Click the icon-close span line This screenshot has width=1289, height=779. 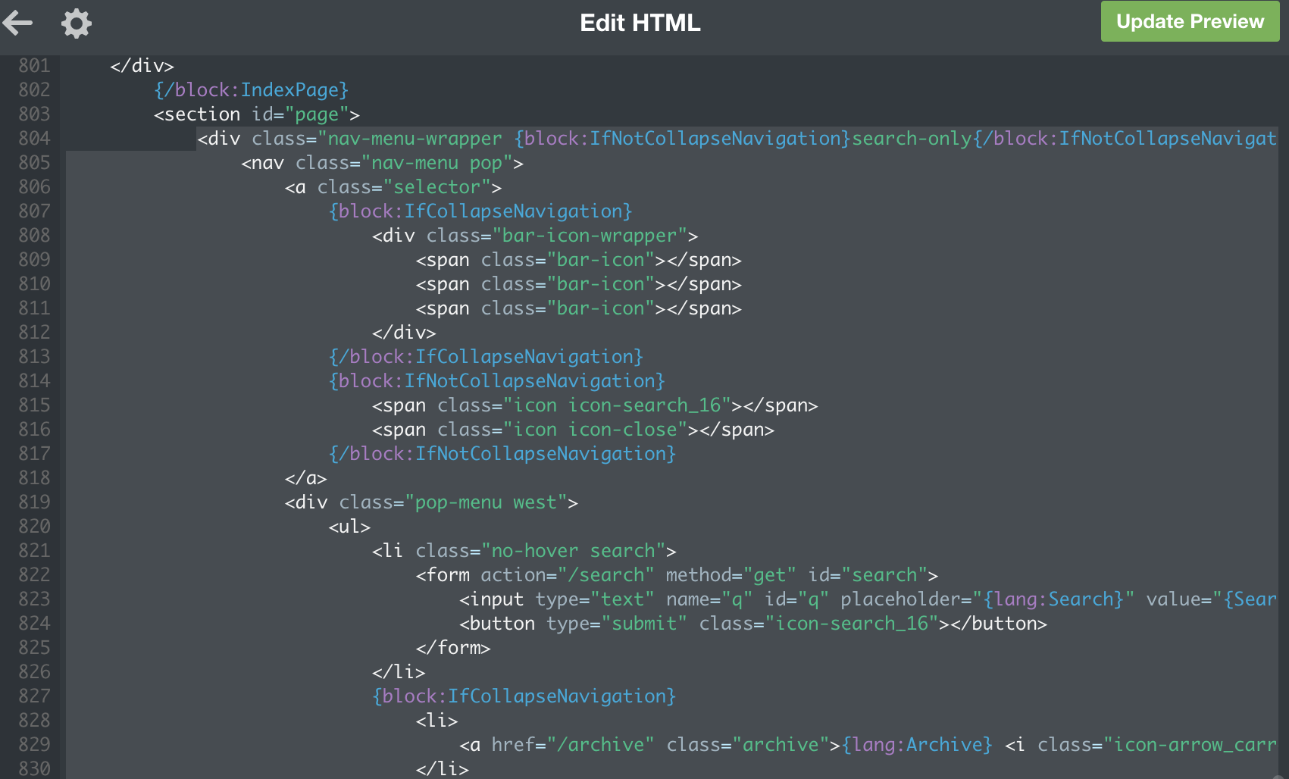572,430
